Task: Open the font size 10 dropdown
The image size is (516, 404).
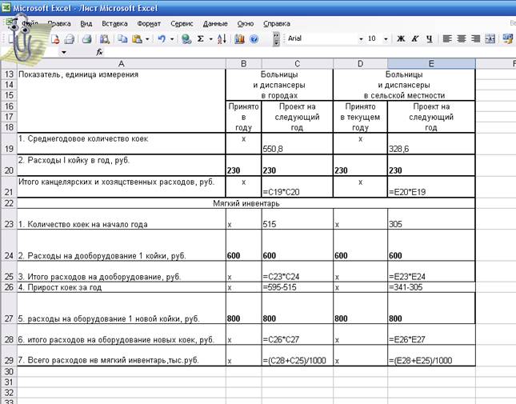Action: (386, 39)
